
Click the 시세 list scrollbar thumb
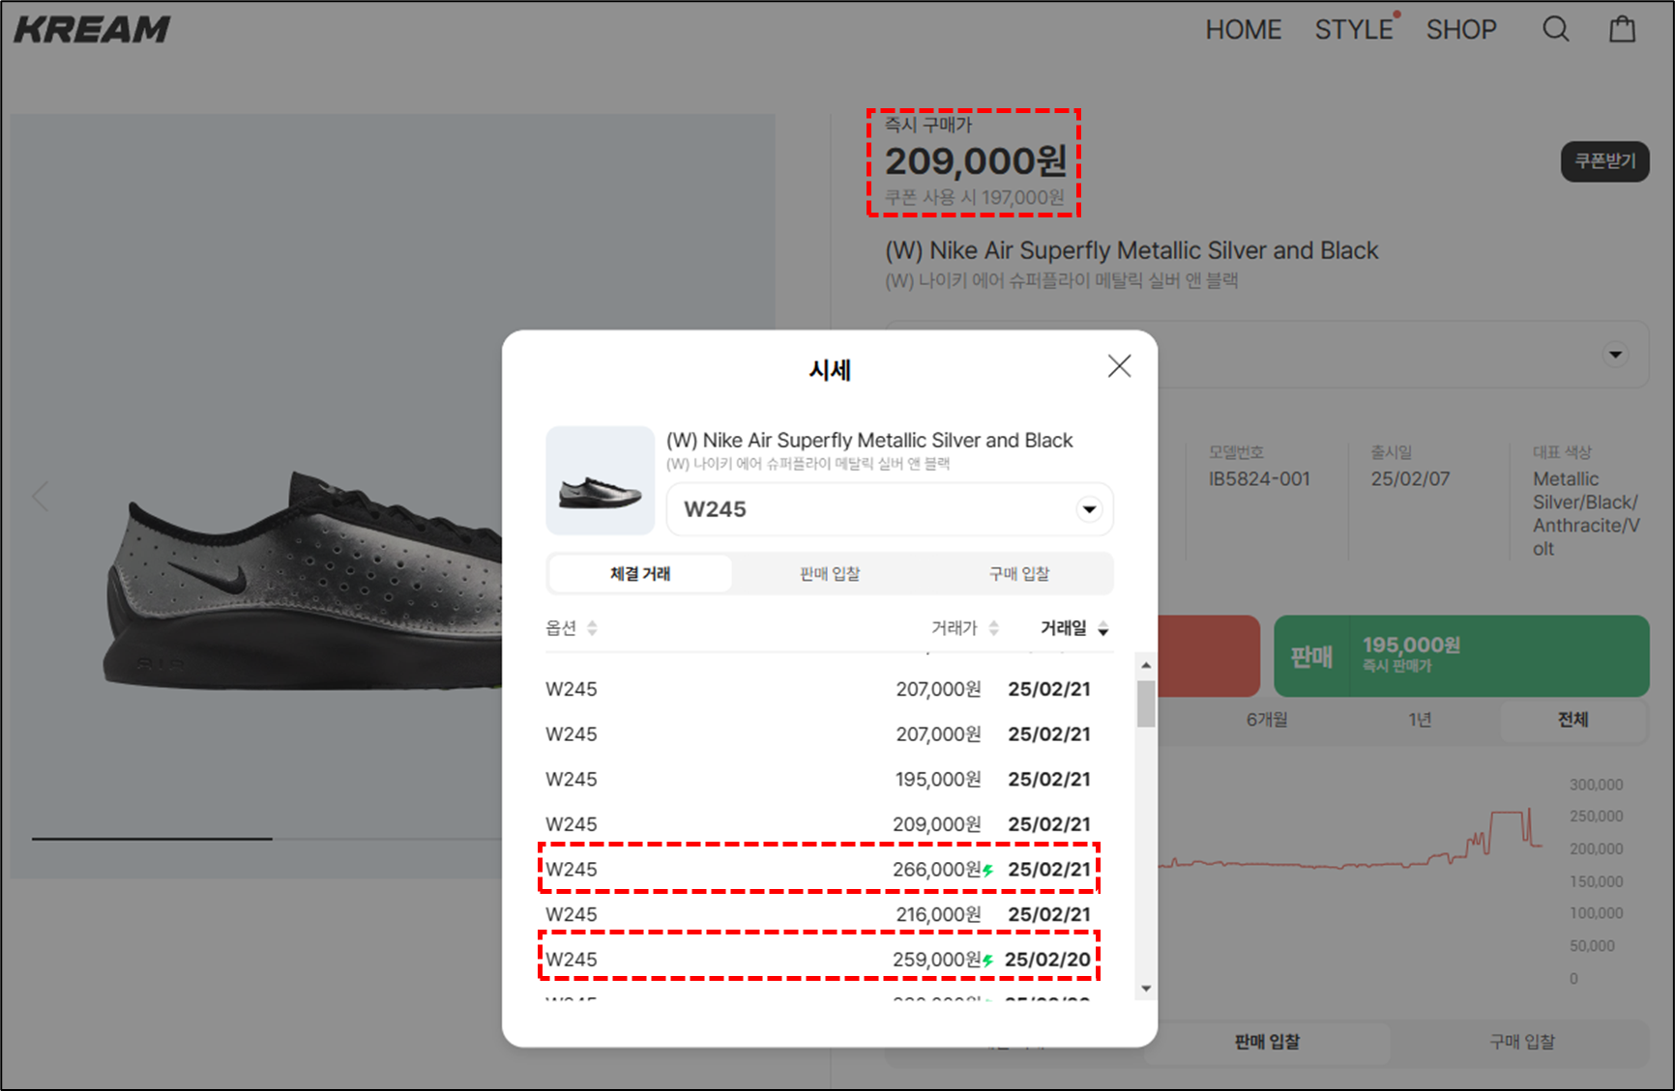click(1146, 703)
